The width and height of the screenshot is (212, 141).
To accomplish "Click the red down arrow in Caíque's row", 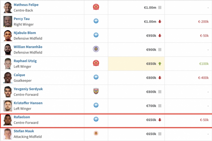I will [x=160, y=78].
